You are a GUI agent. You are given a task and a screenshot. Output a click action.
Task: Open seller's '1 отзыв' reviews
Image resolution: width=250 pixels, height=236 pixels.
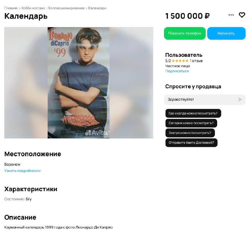coord(196,61)
